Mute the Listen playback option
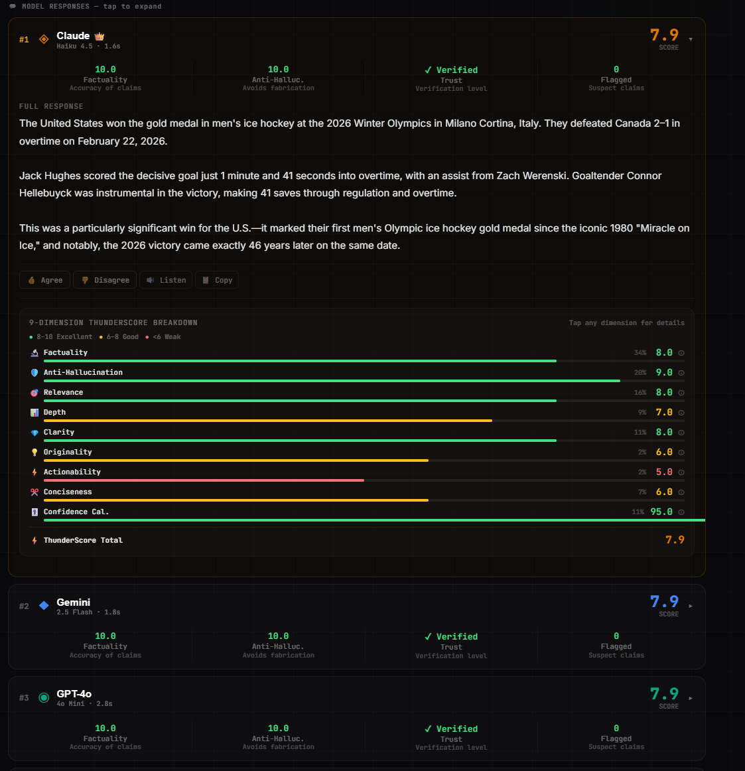745x771 pixels. 165,279
